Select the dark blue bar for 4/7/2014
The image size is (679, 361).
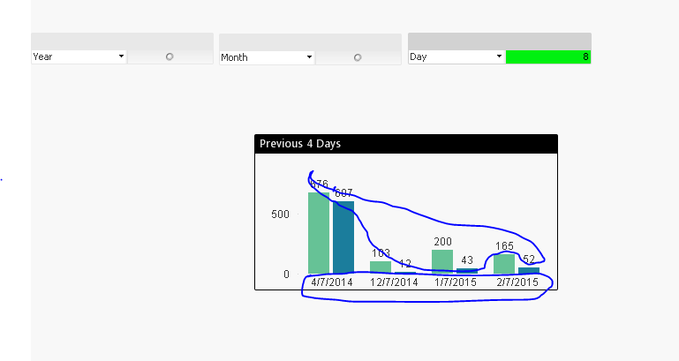tap(343, 237)
